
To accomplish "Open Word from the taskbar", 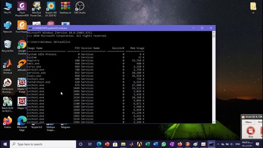I will tap(156, 144).
